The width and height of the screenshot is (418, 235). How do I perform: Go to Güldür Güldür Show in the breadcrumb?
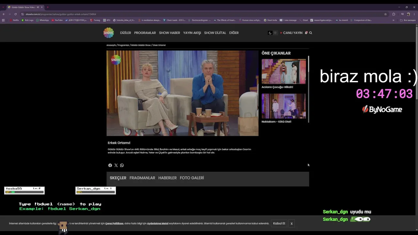pos(141,45)
